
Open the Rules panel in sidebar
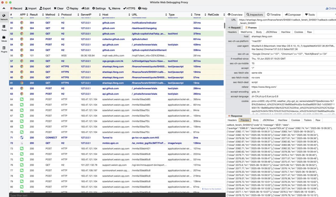[4, 28]
